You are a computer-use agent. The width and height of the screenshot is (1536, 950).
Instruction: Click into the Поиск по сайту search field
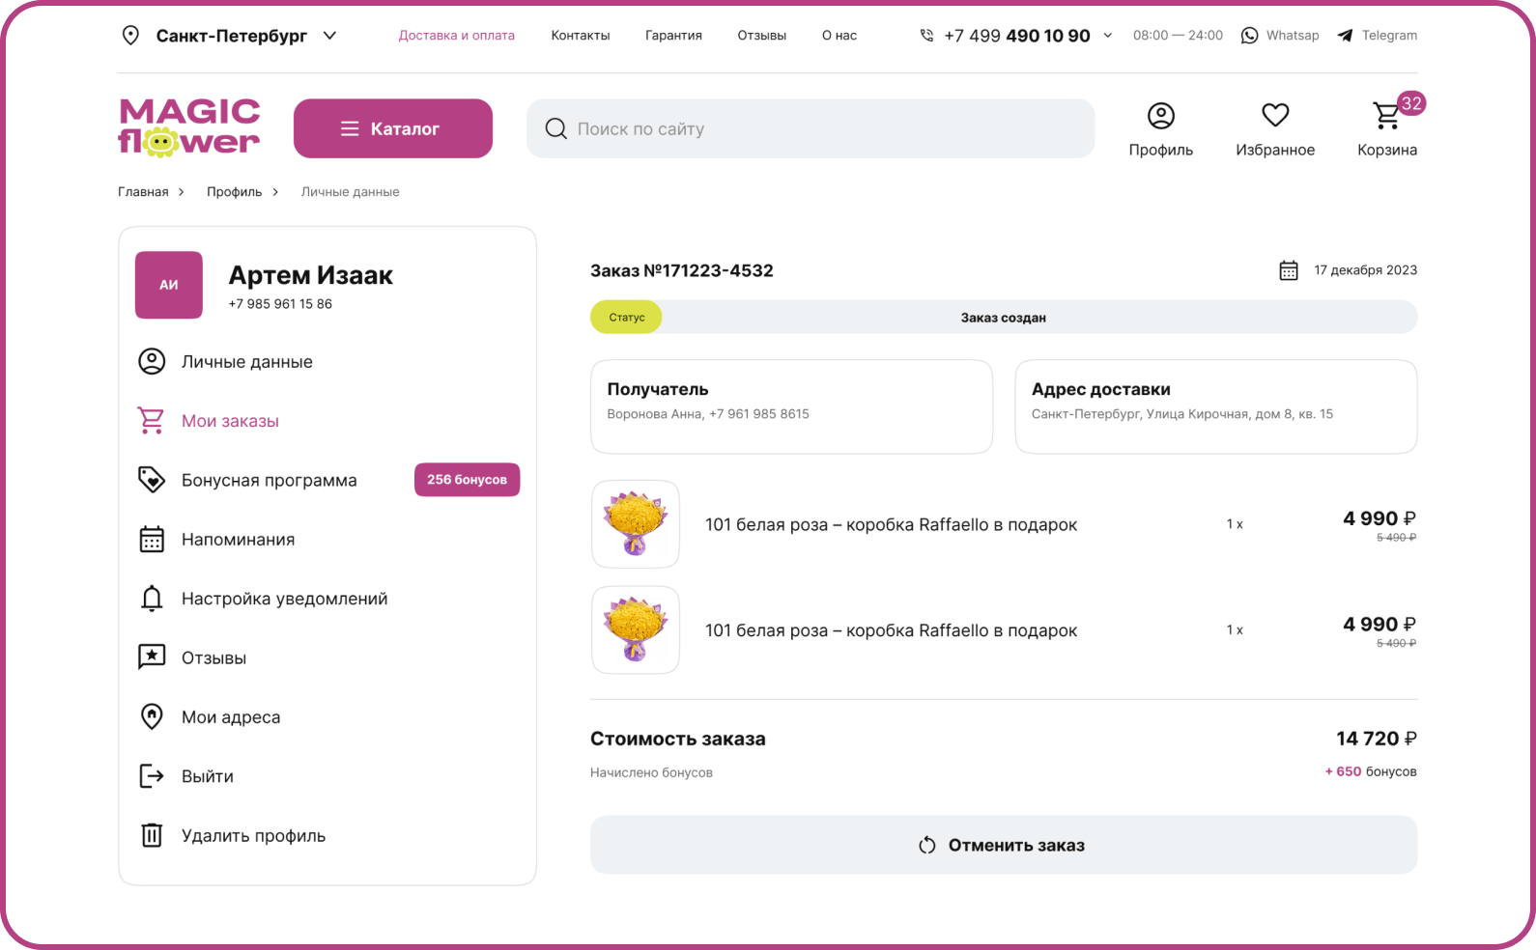tap(811, 128)
